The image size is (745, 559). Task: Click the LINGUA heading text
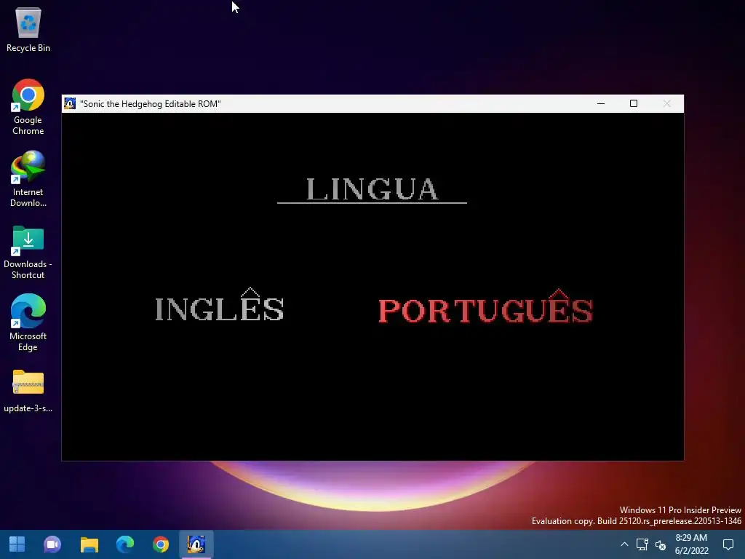372,189
